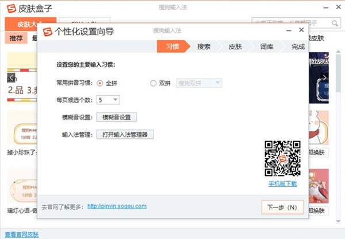Click the 模糊音设置 button

pos(117,117)
